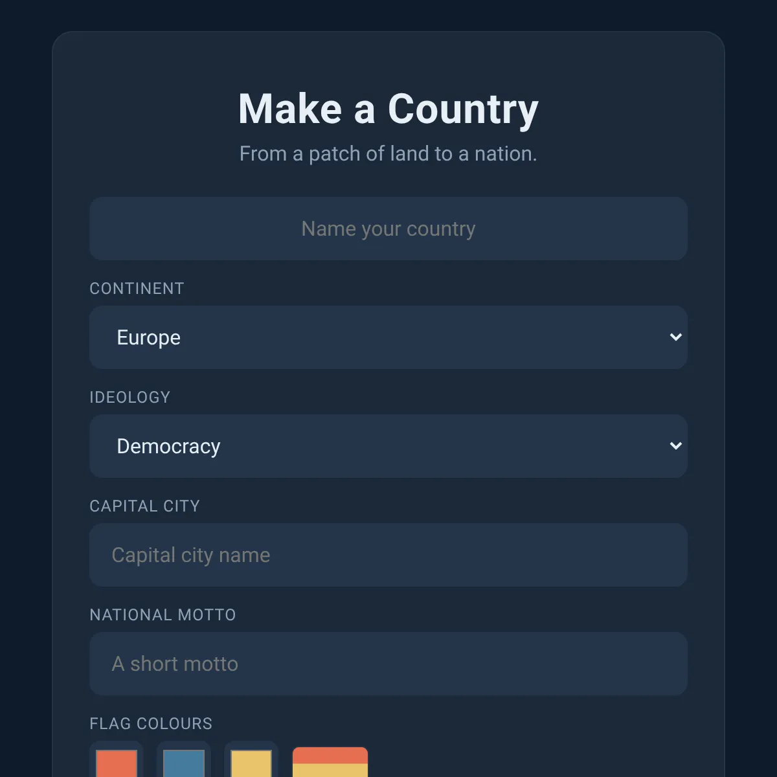Open the Ideology select showing Democracy
777x777 pixels.
(388, 446)
